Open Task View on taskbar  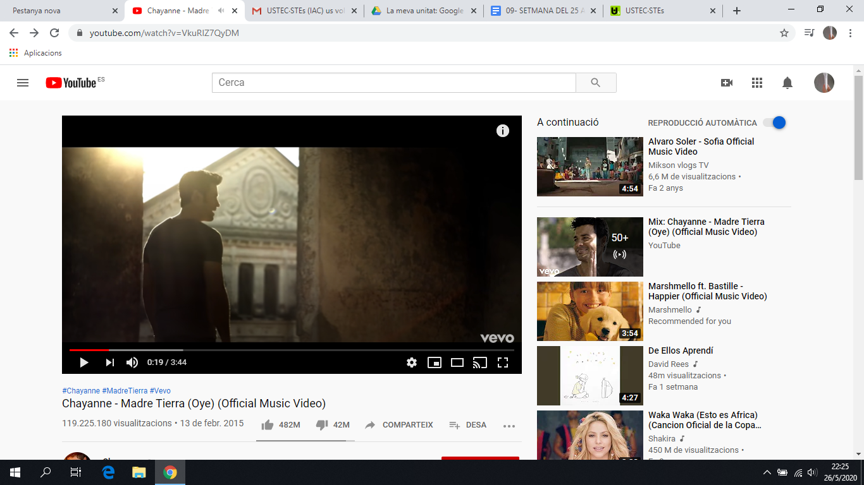pyautogui.click(x=76, y=472)
